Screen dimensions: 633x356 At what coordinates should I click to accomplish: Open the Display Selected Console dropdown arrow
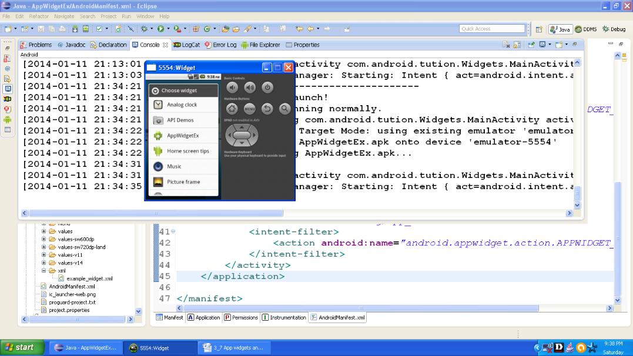click(x=550, y=45)
